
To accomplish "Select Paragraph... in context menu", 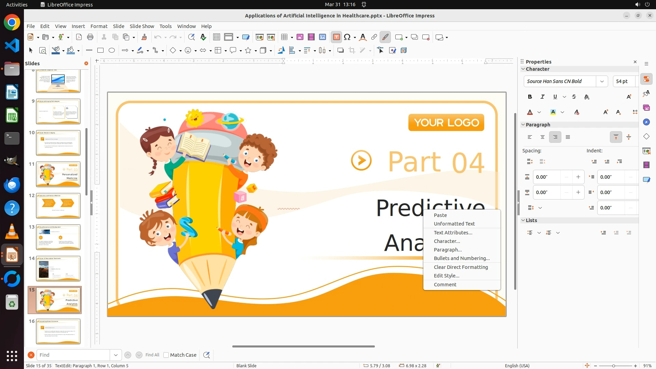I will pos(448,250).
